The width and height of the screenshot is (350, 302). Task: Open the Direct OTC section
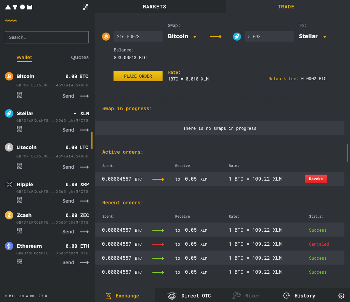click(x=189, y=296)
